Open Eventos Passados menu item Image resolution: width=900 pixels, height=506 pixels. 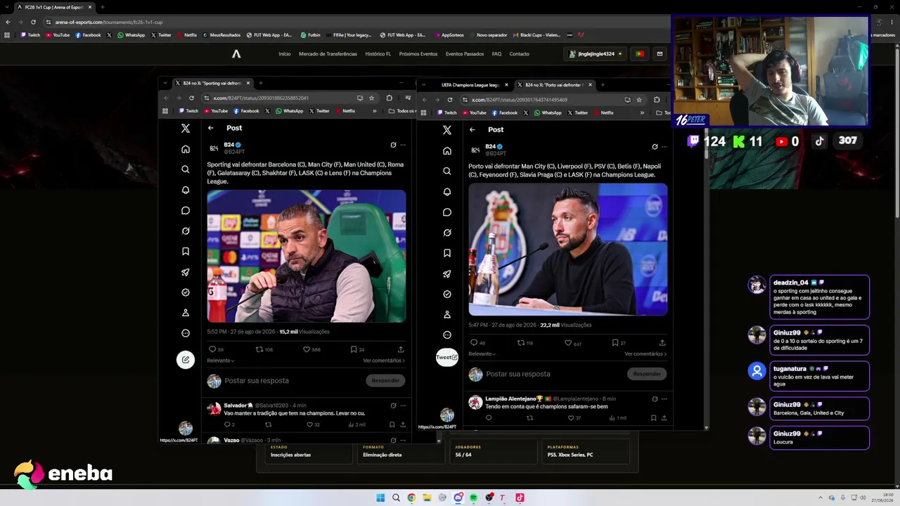click(465, 54)
